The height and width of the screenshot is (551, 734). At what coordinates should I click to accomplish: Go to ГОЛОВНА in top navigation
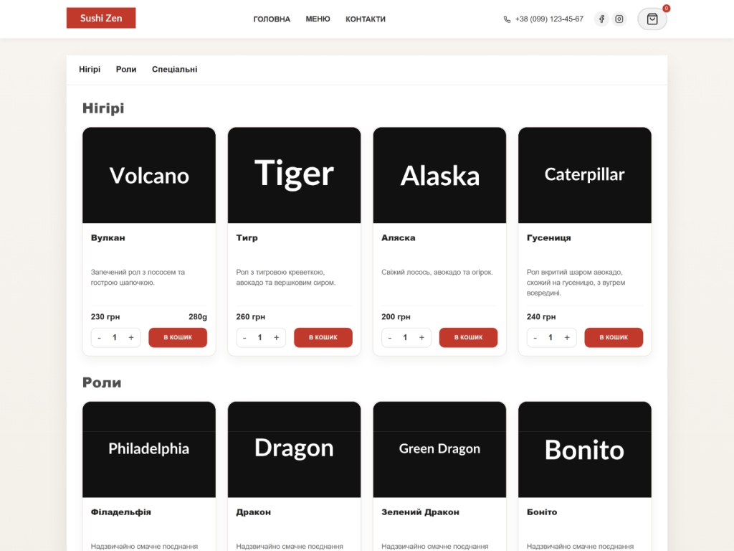(272, 19)
